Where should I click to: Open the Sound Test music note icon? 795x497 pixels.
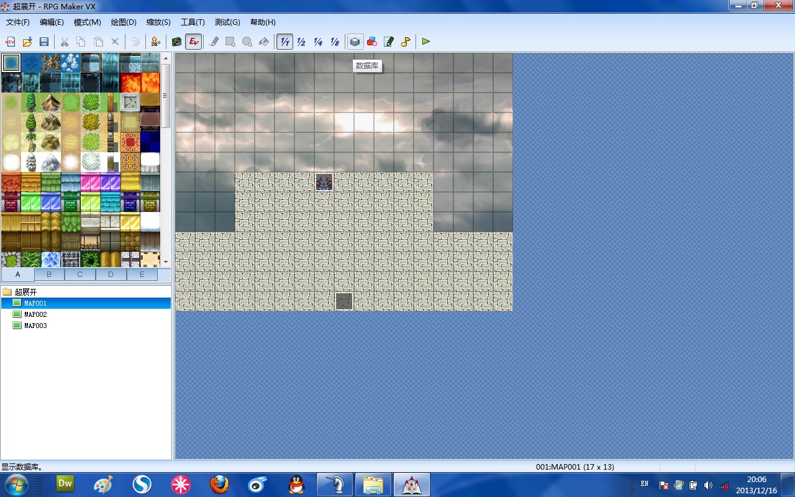tap(406, 42)
